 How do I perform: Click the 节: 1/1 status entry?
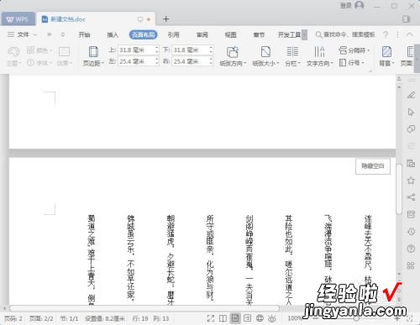pyautogui.click(x=69, y=318)
